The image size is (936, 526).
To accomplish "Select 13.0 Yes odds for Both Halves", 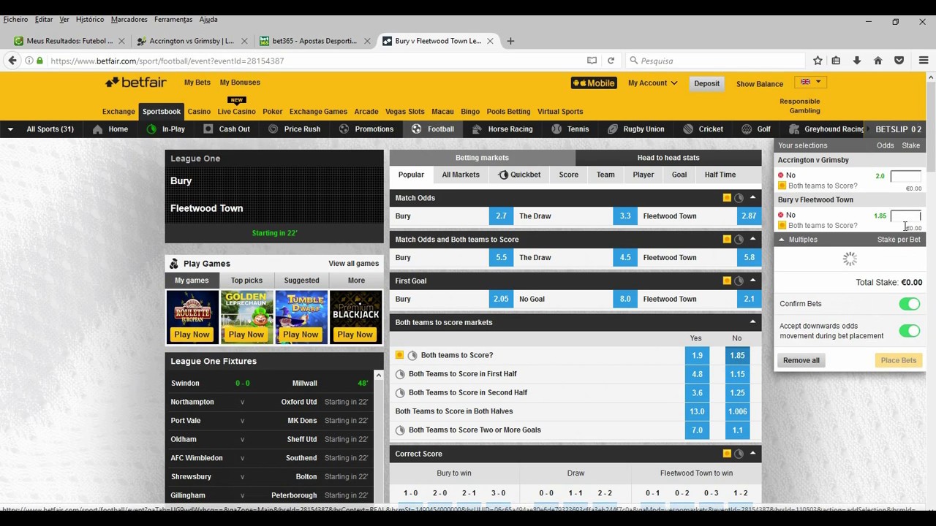I will point(697,411).
